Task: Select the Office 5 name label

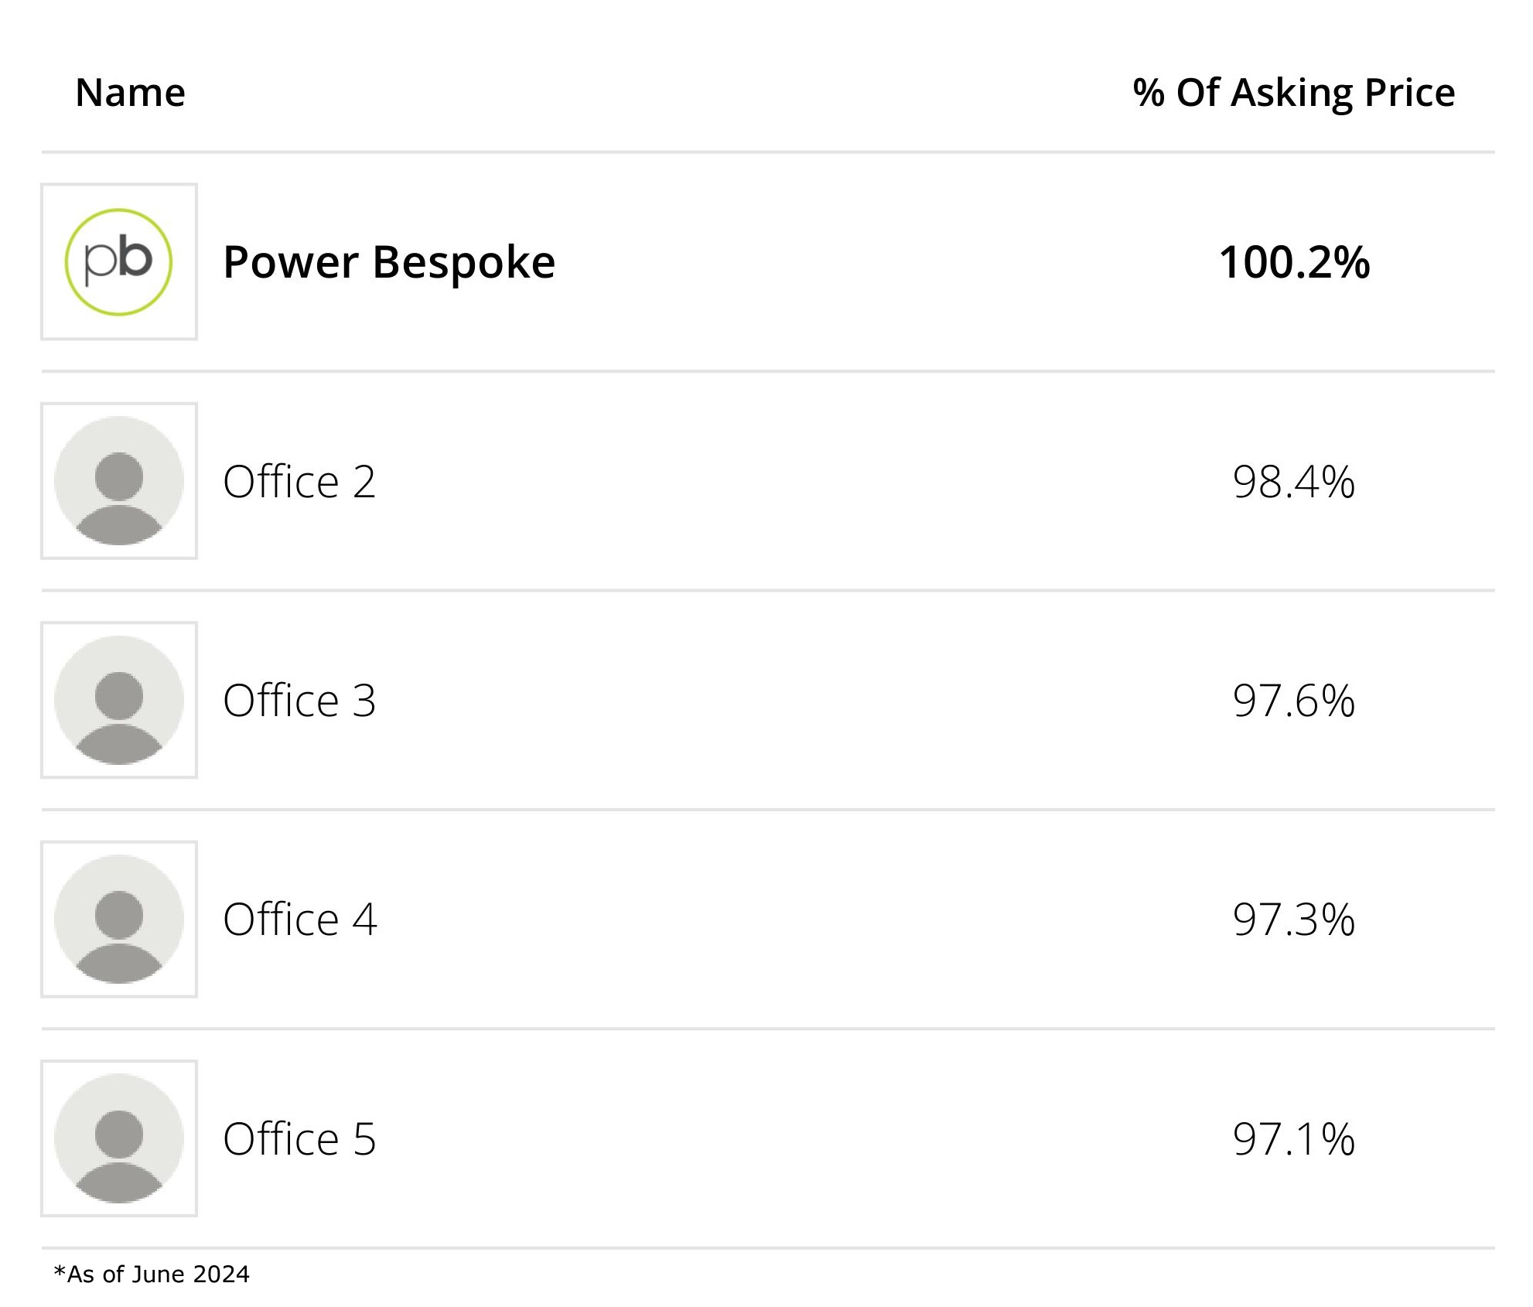Action: (299, 1138)
